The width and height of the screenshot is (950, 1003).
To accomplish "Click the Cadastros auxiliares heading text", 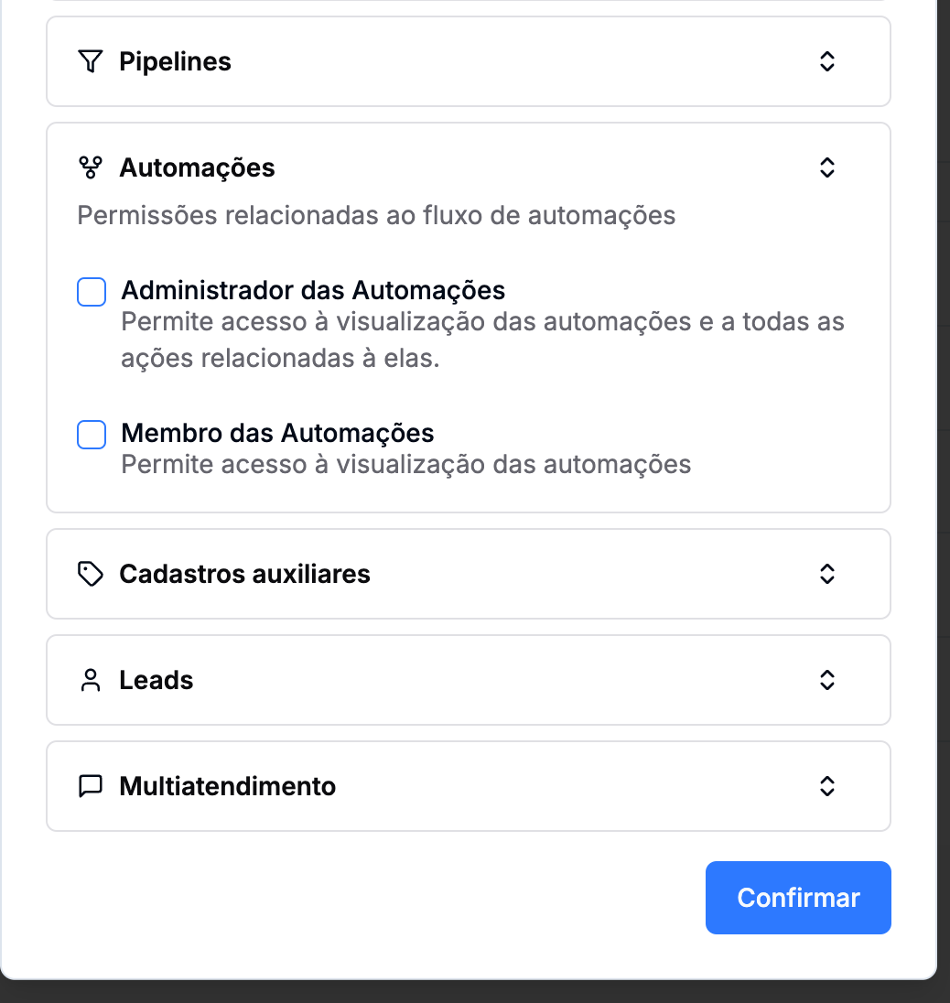I will point(244,574).
